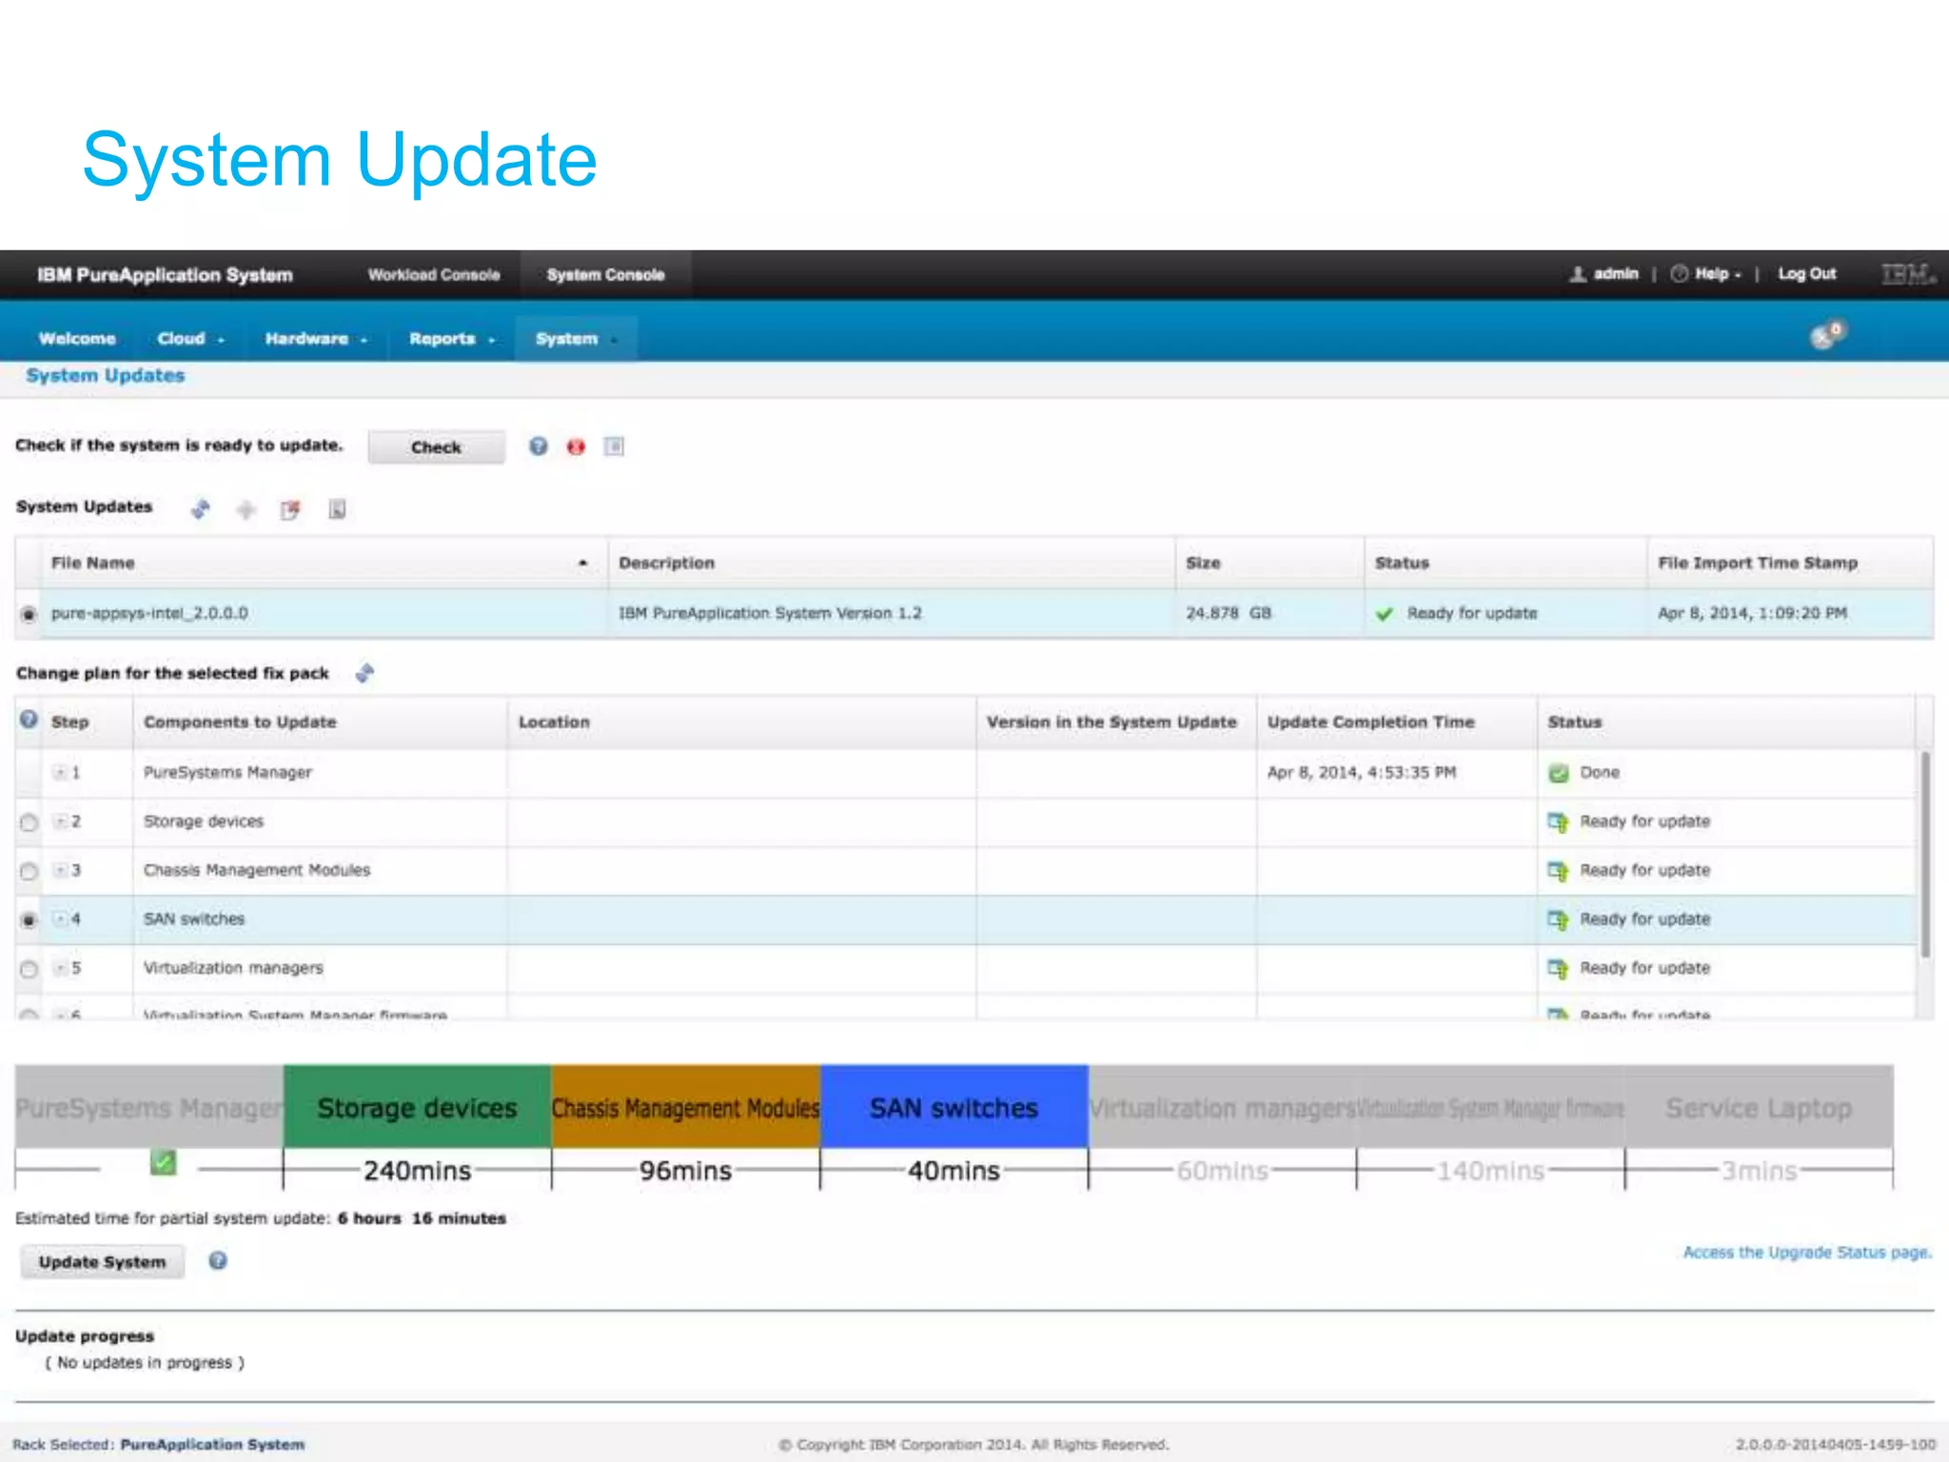Open the Help dropdown in header
This screenshot has width=1949, height=1462.
1711,274
